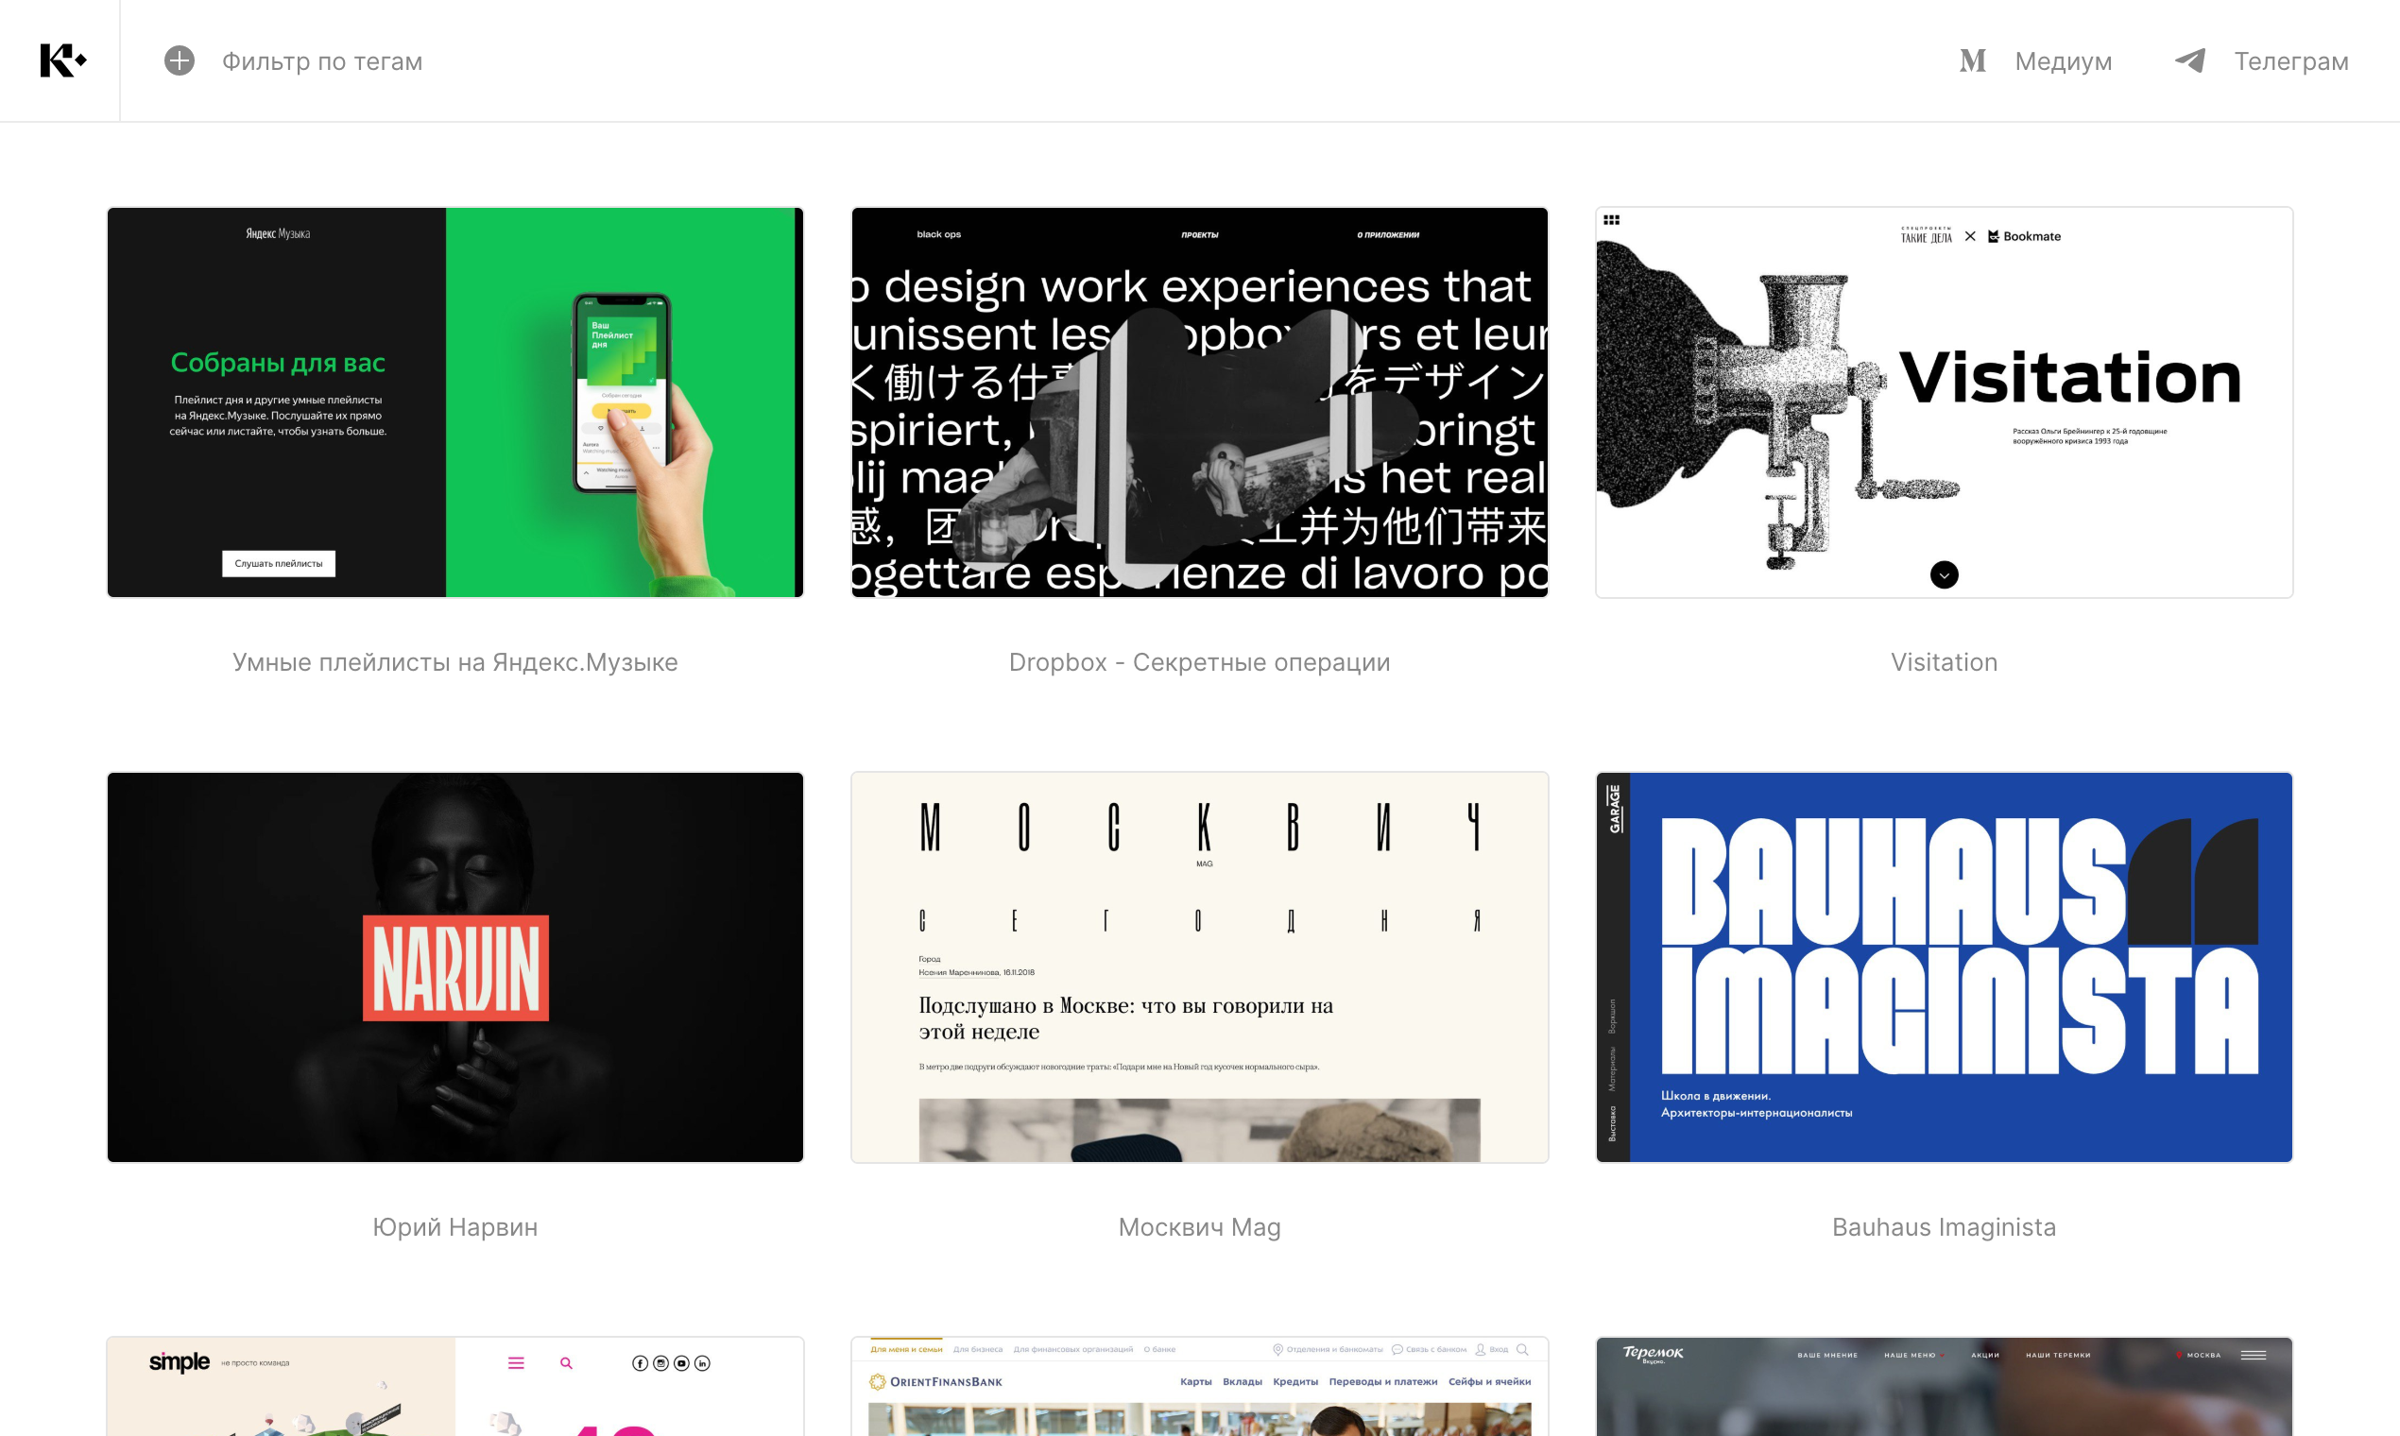Click the Medium "M" icon in the header
This screenshot has width=2400, height=1436.
click(1972, 60)
